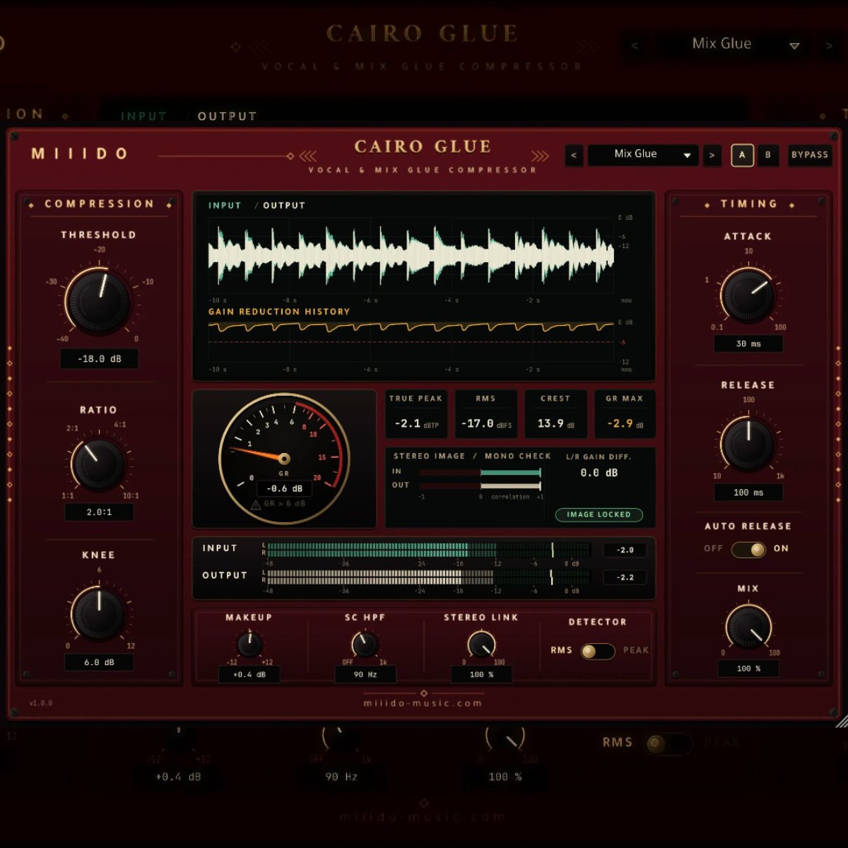
Task: Select the B comparison slot
Action: 768,155
